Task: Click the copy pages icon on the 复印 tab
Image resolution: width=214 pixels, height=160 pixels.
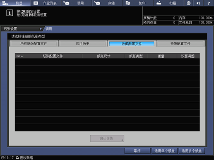Action: pos(128,3)
